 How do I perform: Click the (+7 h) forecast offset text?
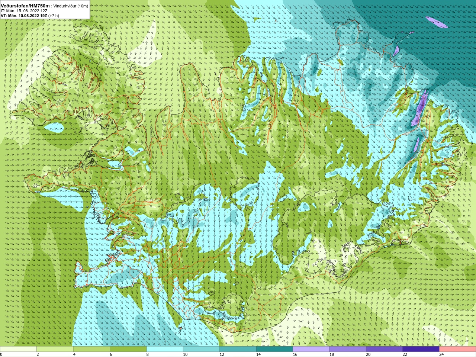(x=54, y=16)
